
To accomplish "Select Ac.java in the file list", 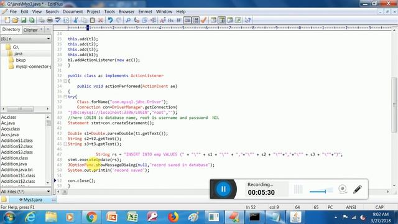I will point(8,123).
